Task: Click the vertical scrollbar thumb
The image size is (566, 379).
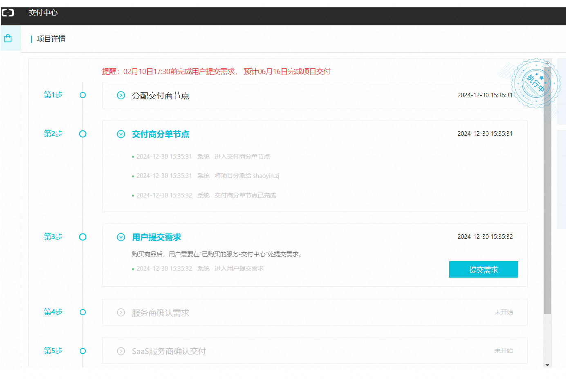Action: (547, 190)
